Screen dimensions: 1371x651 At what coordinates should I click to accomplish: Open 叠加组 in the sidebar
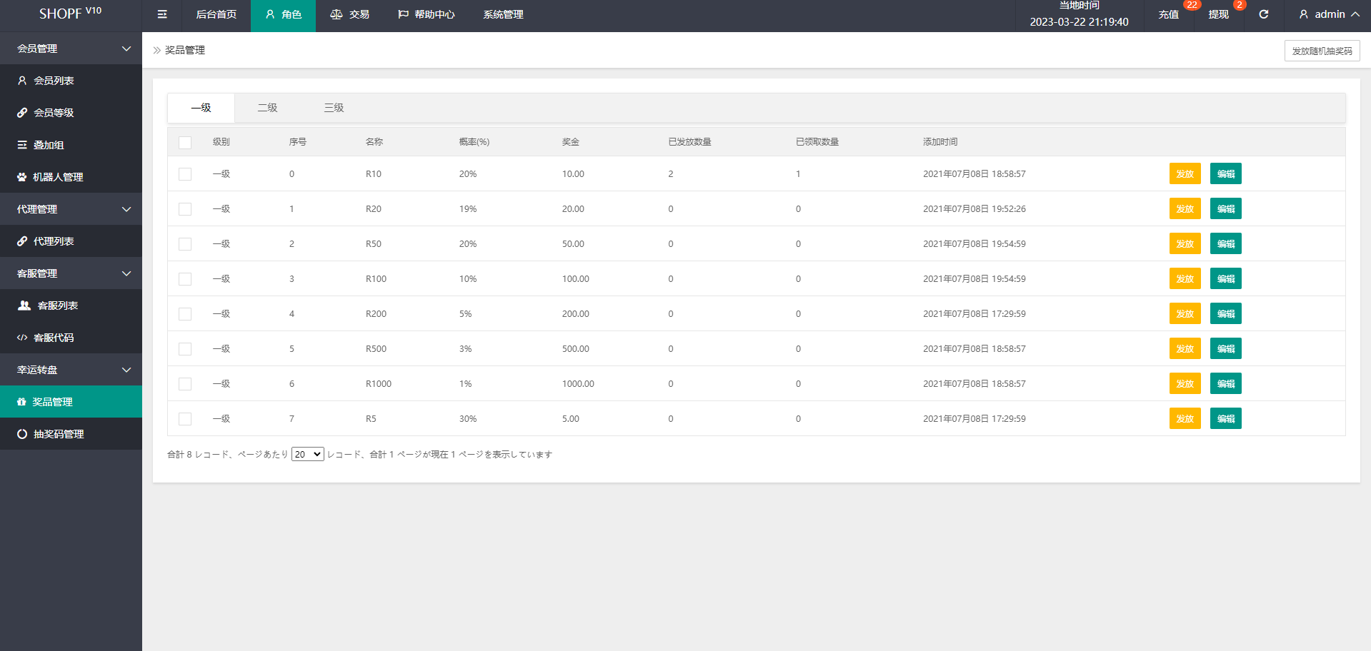click(x=49, y=145)
